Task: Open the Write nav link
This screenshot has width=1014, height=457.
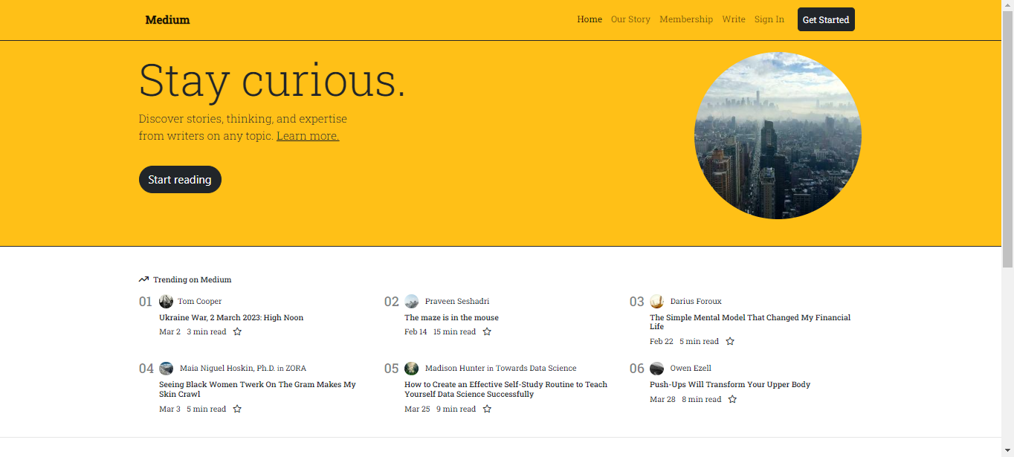Action: click(734, 19)
